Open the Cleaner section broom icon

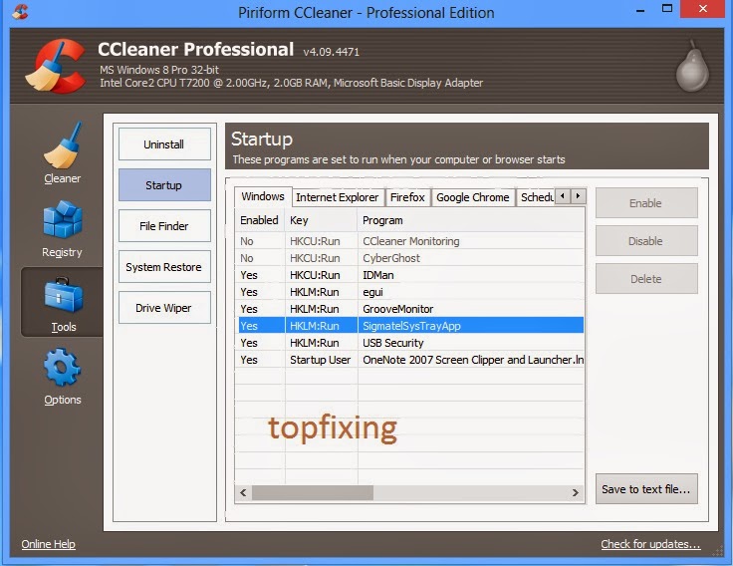point(62,145)
